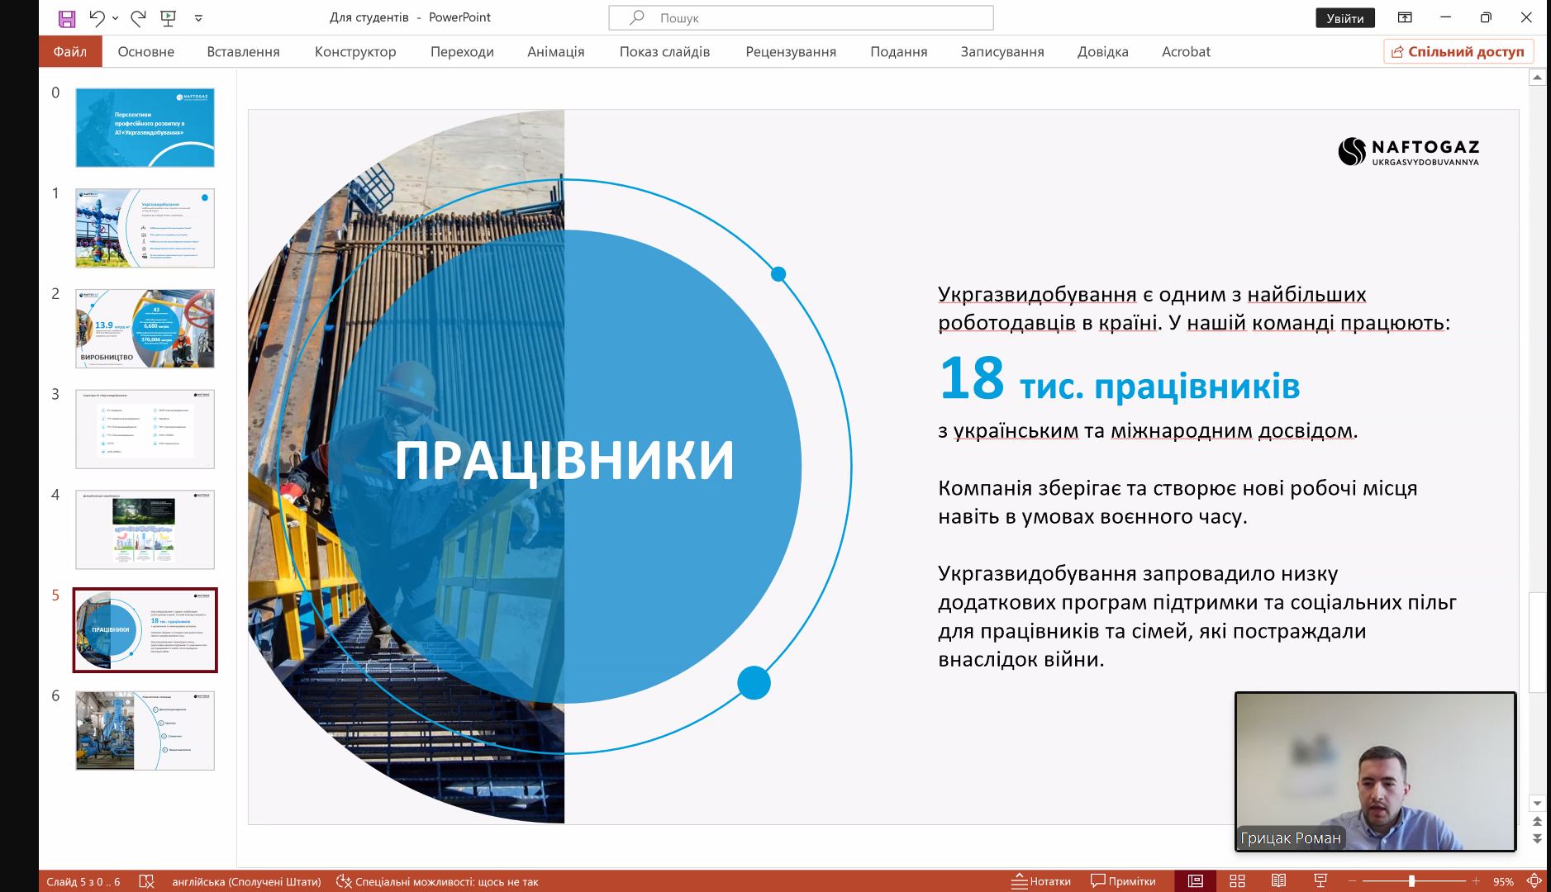This screenshot has height=892, width=1551.
Task: Click paragraph about воєнного часу jobs
Action: 1178,502
